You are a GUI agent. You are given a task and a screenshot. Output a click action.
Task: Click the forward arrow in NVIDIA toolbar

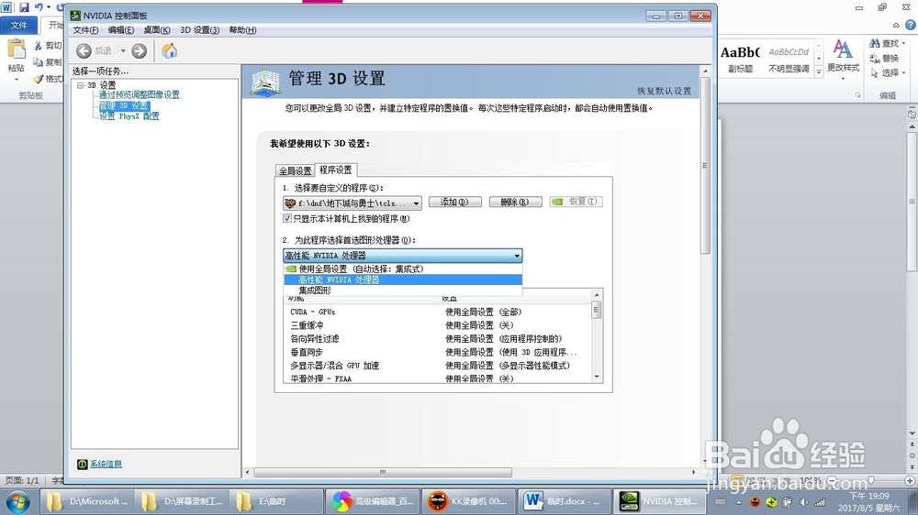click(x=139, y=51)
